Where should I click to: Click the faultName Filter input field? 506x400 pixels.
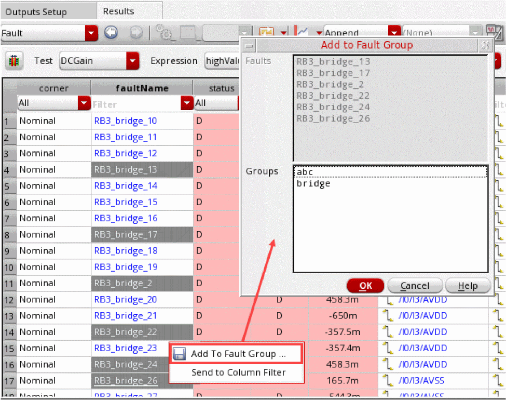[136, 104]
